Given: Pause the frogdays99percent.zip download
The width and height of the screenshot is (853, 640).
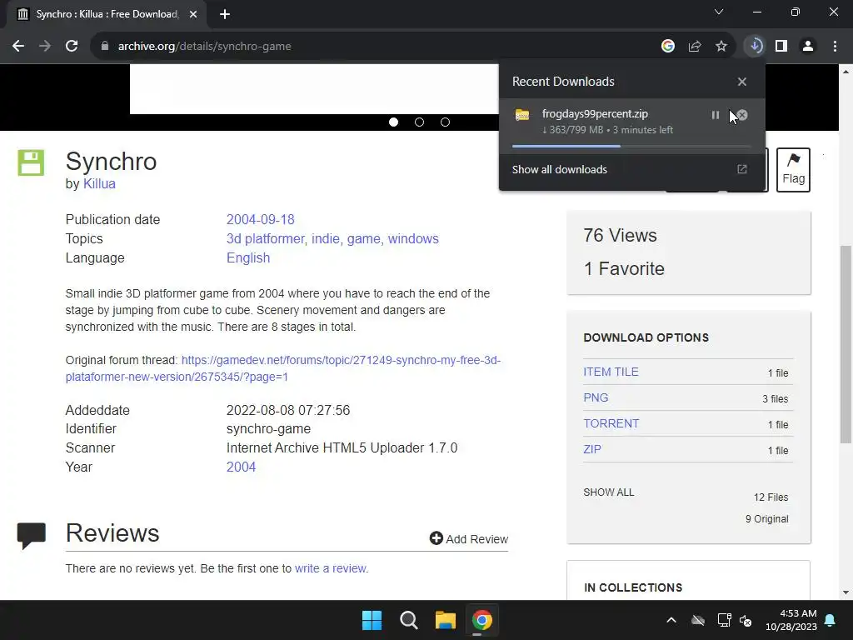Looking at the screenshot, I should [716, 115].
